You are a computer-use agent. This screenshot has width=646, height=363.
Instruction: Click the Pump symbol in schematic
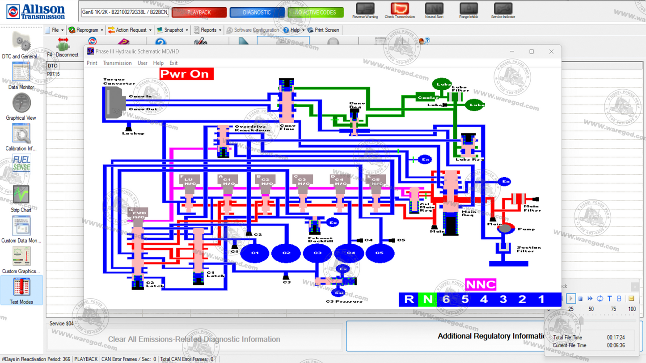(505, 229)
